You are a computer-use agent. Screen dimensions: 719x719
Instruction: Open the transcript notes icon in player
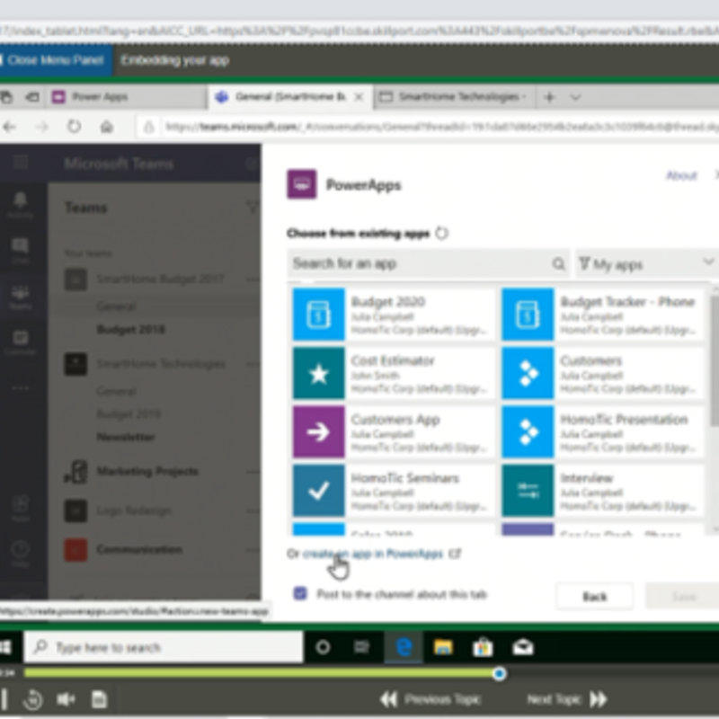point(99,699)
